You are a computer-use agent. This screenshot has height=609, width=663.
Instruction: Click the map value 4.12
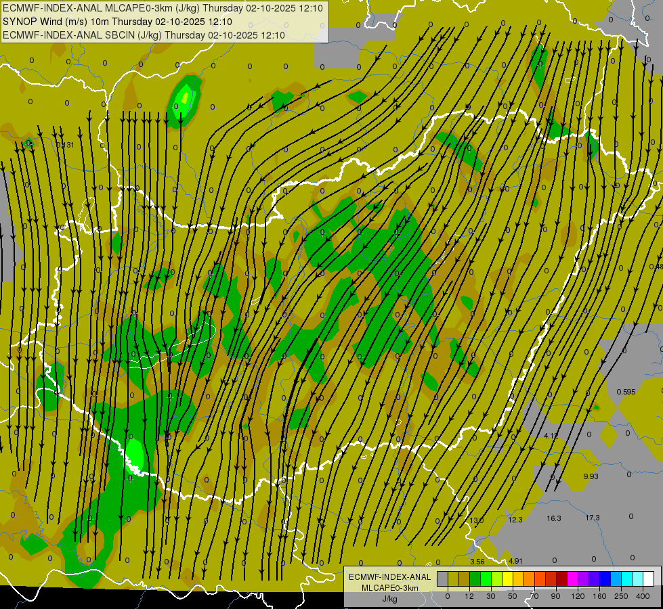(551, 436)
